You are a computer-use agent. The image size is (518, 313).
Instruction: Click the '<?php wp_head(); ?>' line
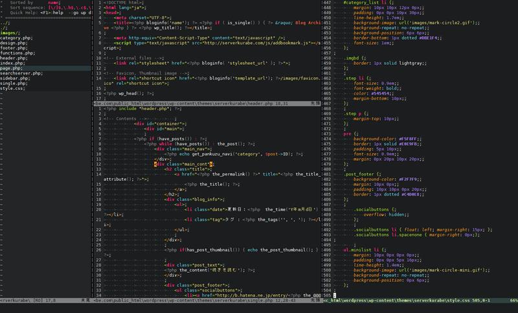[x=128, y=93]
